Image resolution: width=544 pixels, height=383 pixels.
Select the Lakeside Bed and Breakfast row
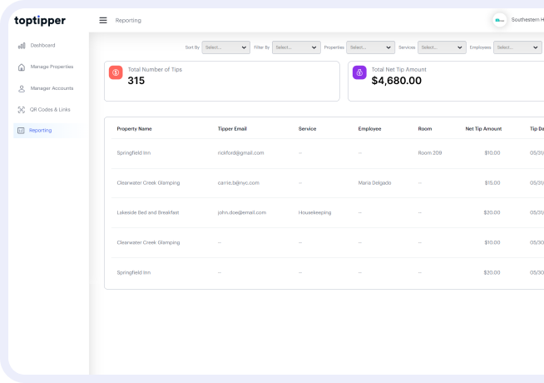coord(148,213)
